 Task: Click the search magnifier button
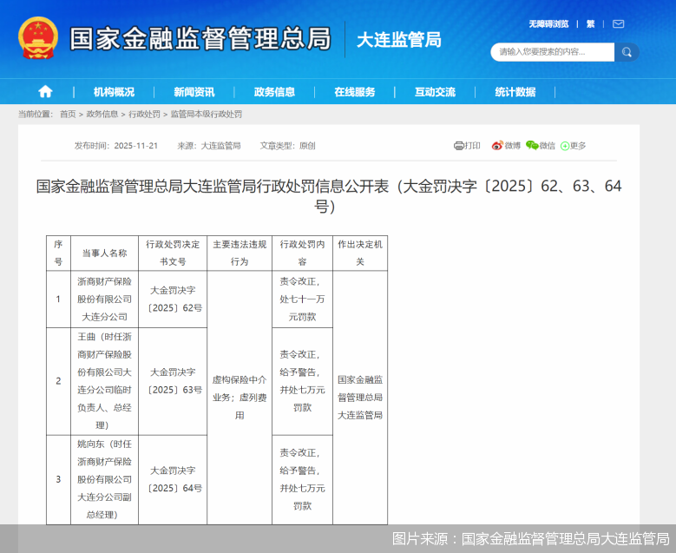[627, 52]
